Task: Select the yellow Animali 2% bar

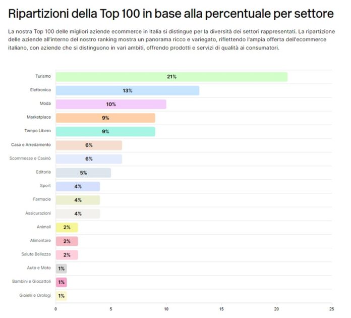Action: pos(67,228)
